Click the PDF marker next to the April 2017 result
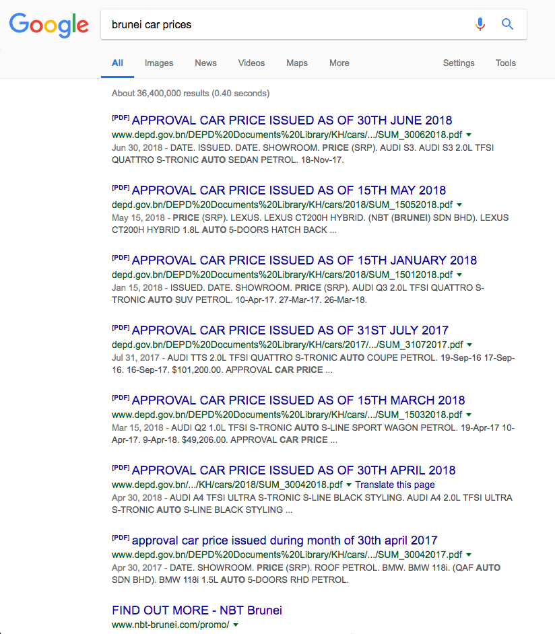 pyautogui.click(x=120, y=536)
